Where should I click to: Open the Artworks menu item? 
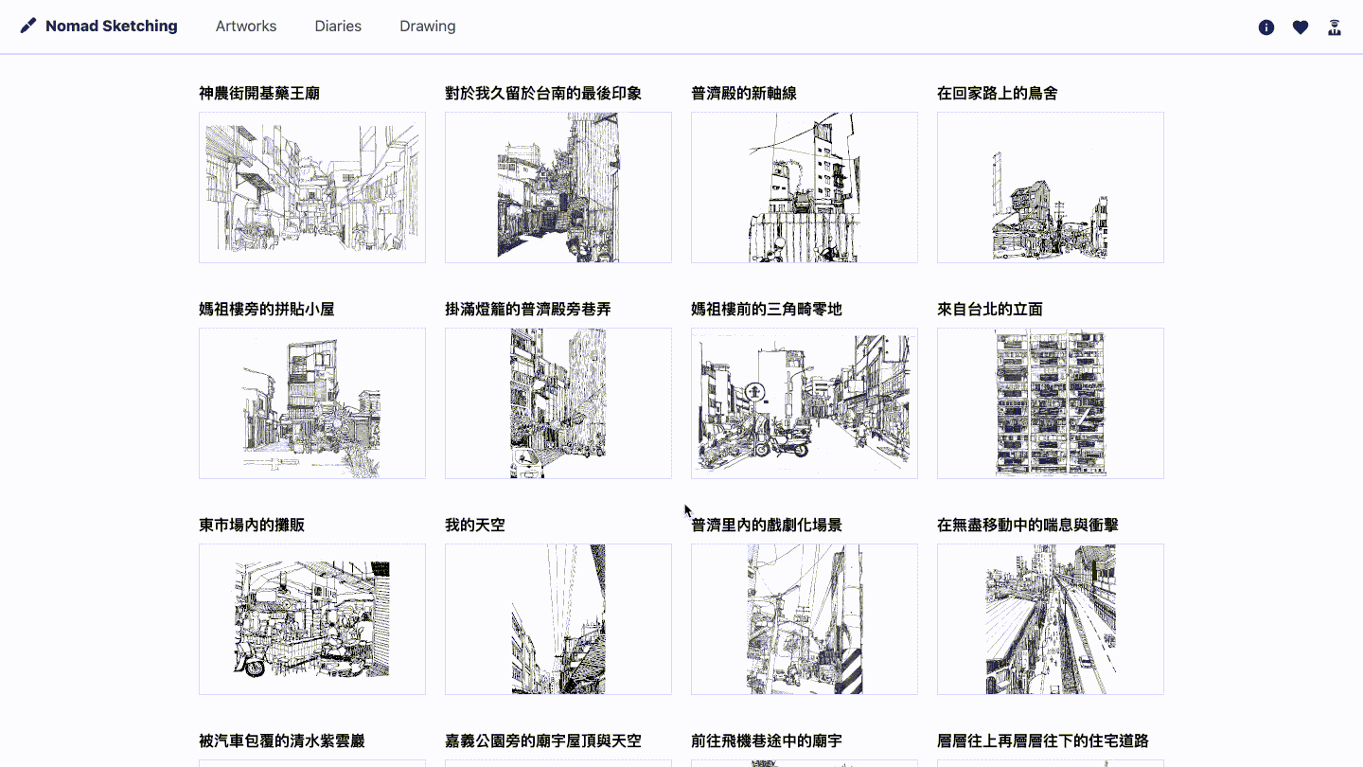[x=246, y=27]
